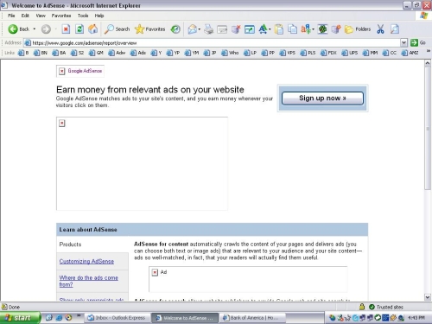Screen dimensions: 432x324
Task: Open the Customizing AdSense link
Action: pyautogui.click(x=86, y=262)
